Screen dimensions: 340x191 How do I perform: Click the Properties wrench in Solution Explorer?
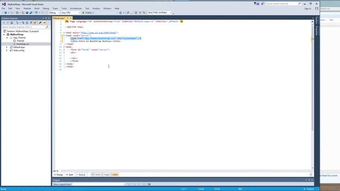tap(40, 23)
